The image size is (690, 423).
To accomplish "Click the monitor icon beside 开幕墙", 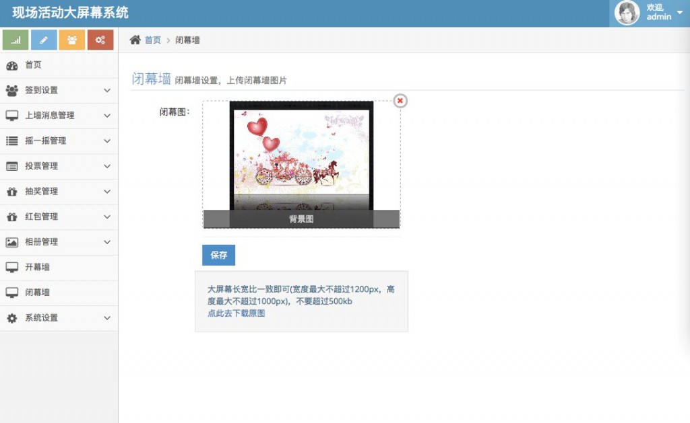I will 12,268.
